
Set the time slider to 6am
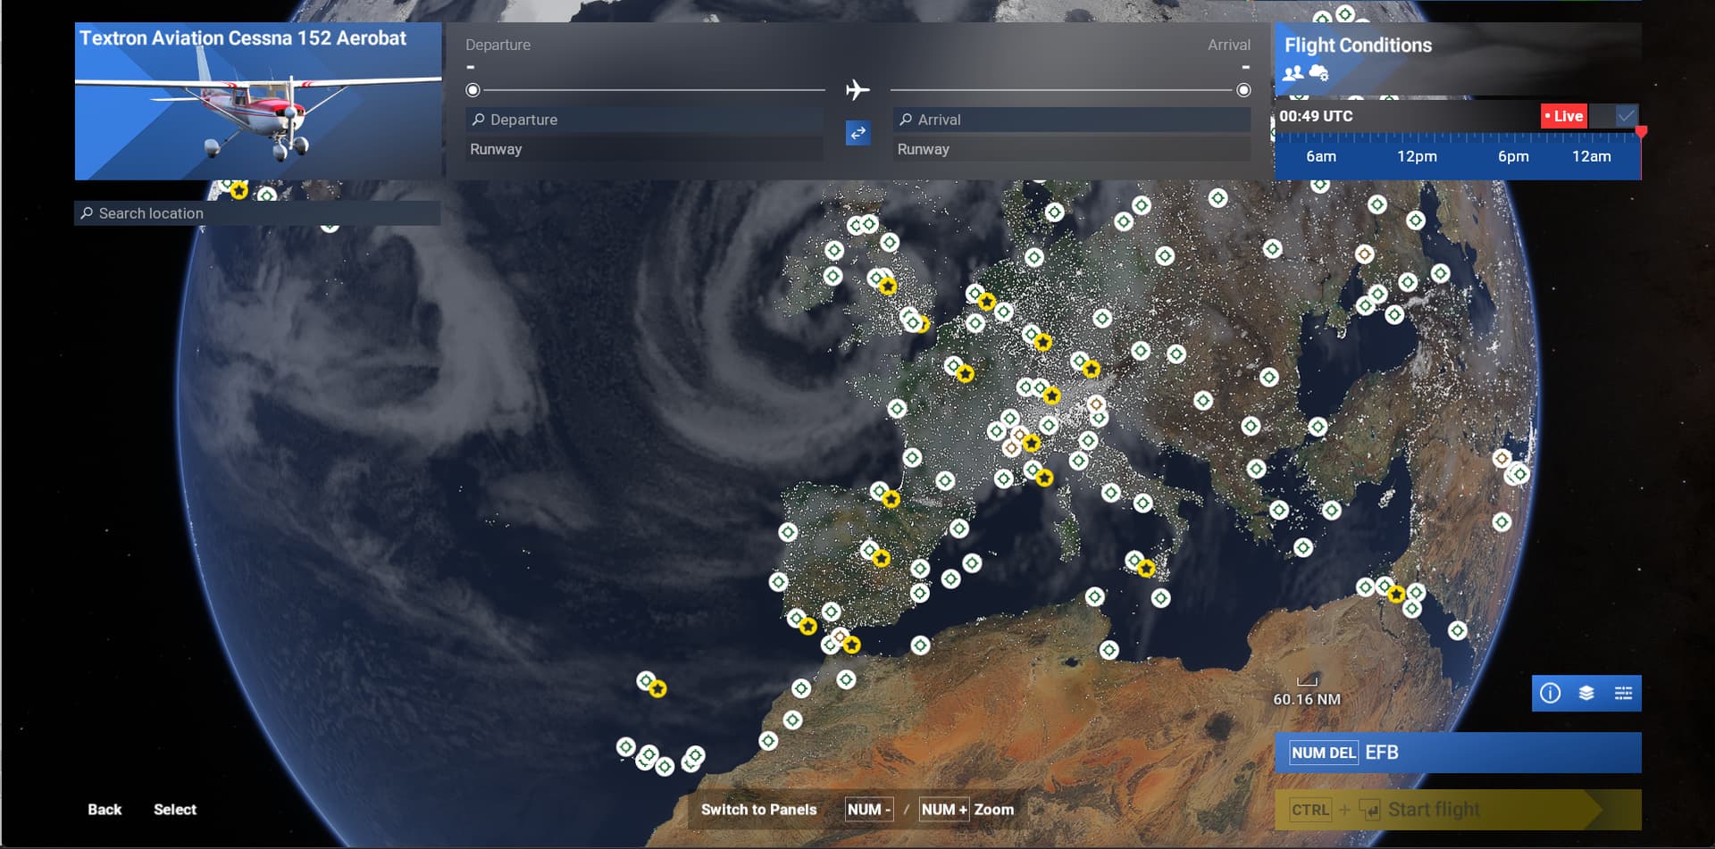[1321, 156]
